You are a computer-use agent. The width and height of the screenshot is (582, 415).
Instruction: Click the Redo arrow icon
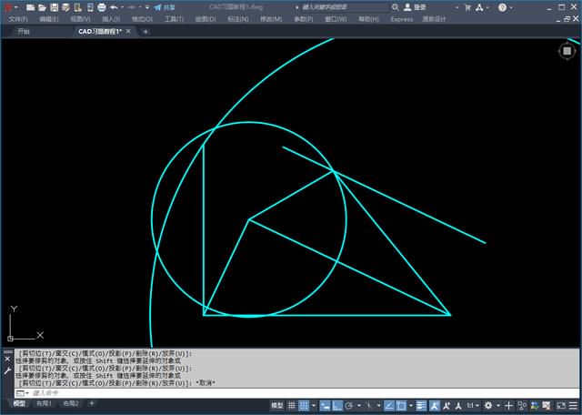[x=131, y=7]
